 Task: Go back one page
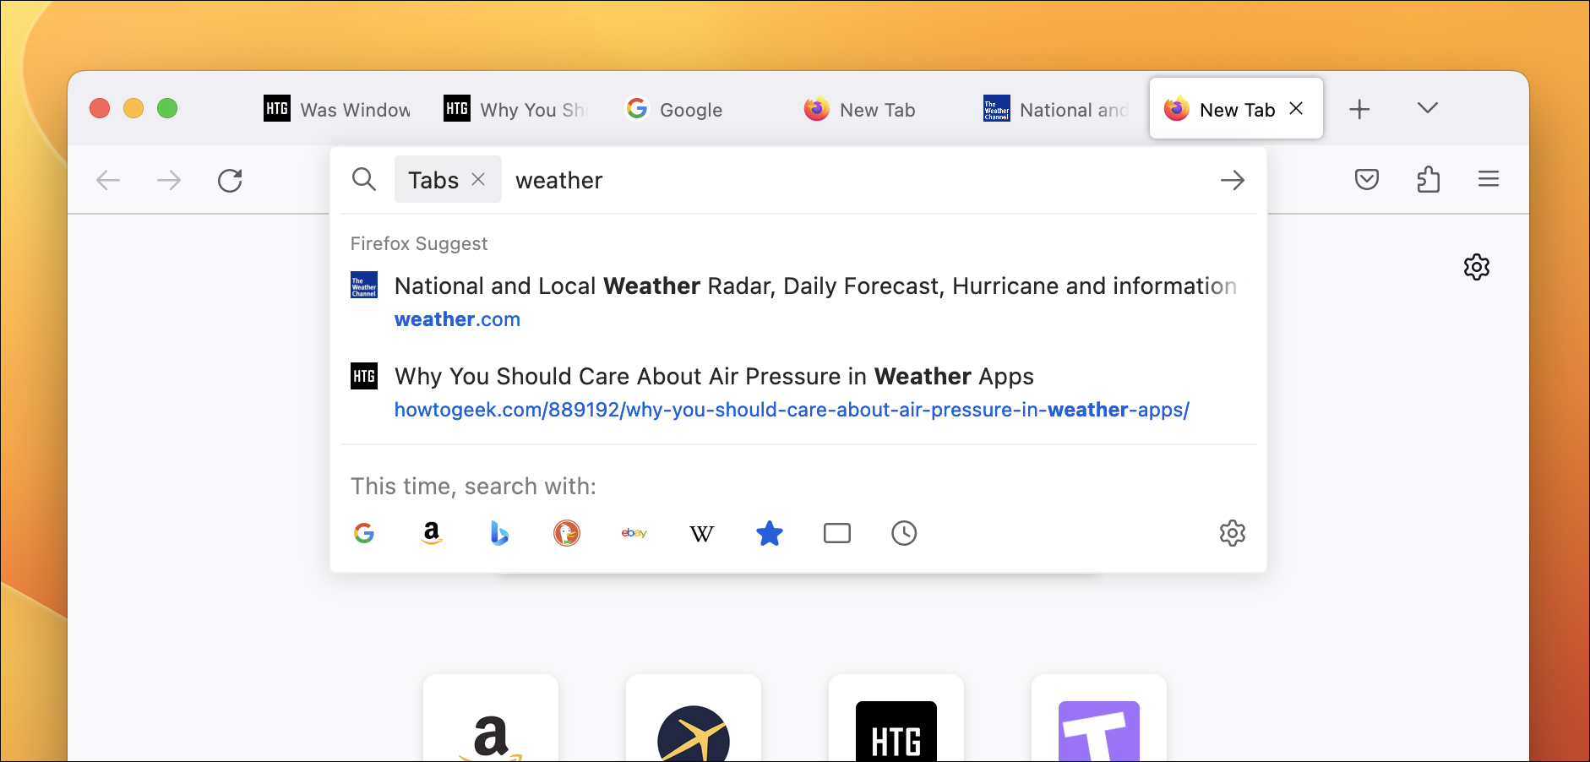pos(108,180)
